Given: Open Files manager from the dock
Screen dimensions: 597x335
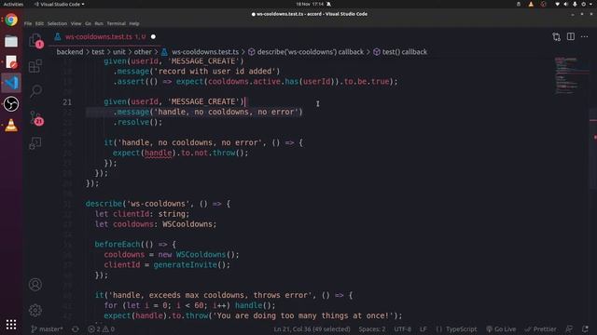Looking at the screenshot, I should (11, 41).
